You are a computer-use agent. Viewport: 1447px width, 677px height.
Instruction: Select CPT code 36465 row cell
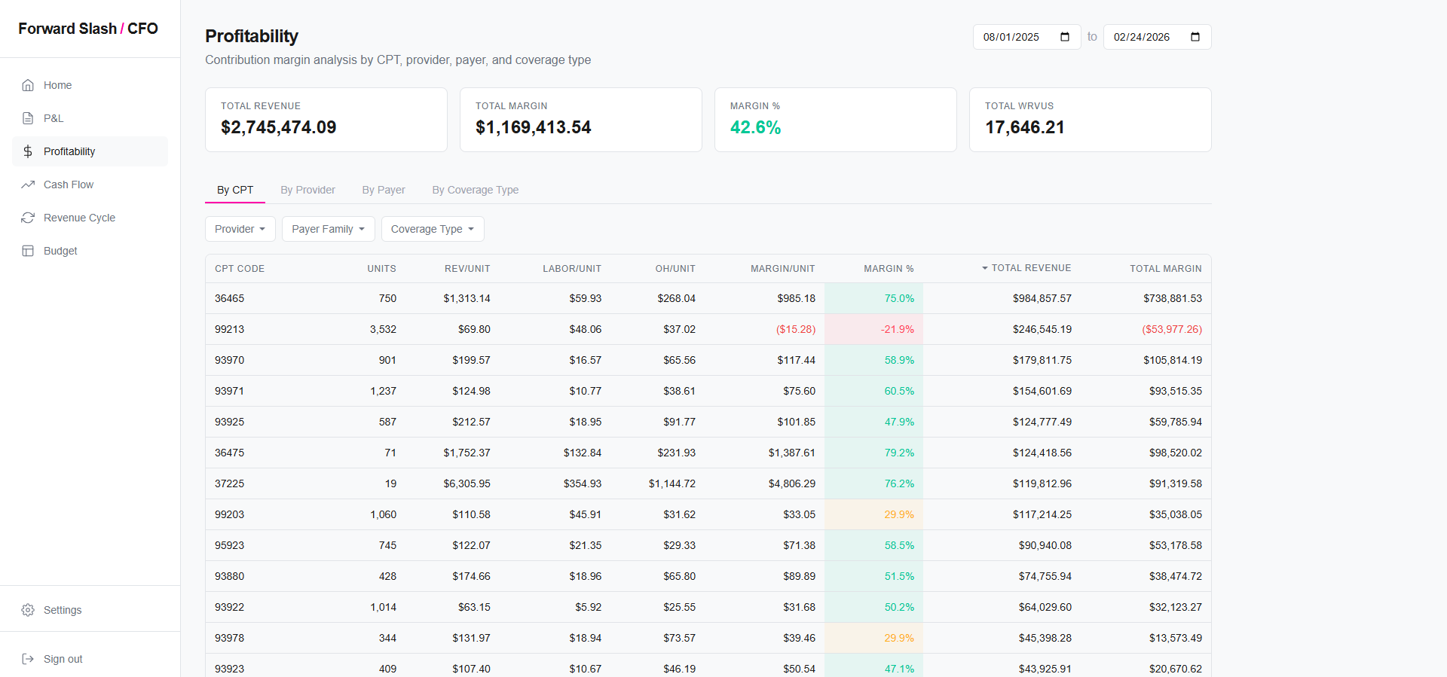click(x=229, y=298)
